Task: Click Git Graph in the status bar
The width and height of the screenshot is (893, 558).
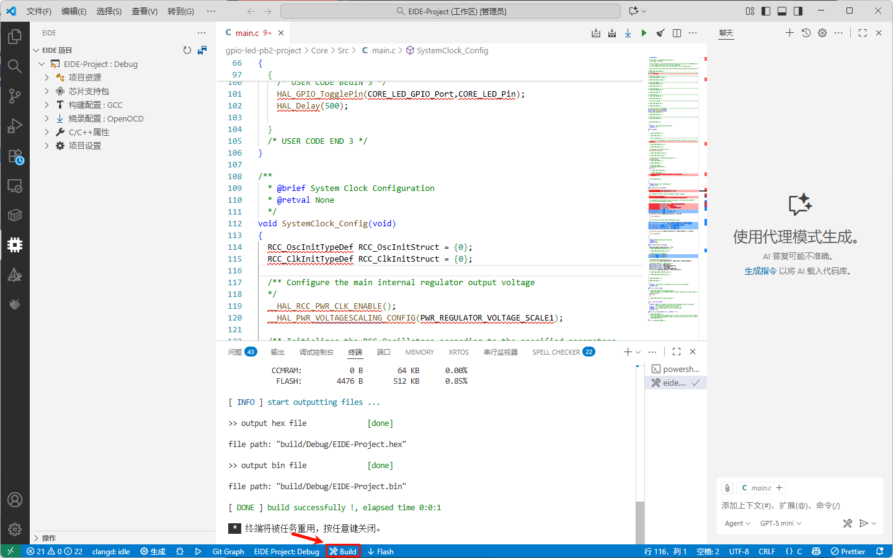Action: [x=228, y=551]
